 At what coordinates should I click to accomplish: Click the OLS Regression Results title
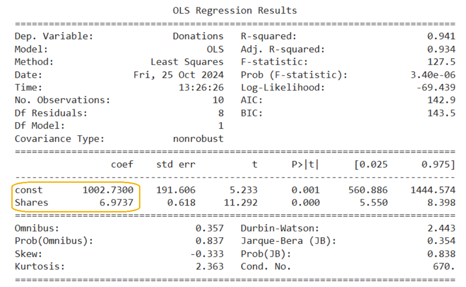click(x=234, y=10)
